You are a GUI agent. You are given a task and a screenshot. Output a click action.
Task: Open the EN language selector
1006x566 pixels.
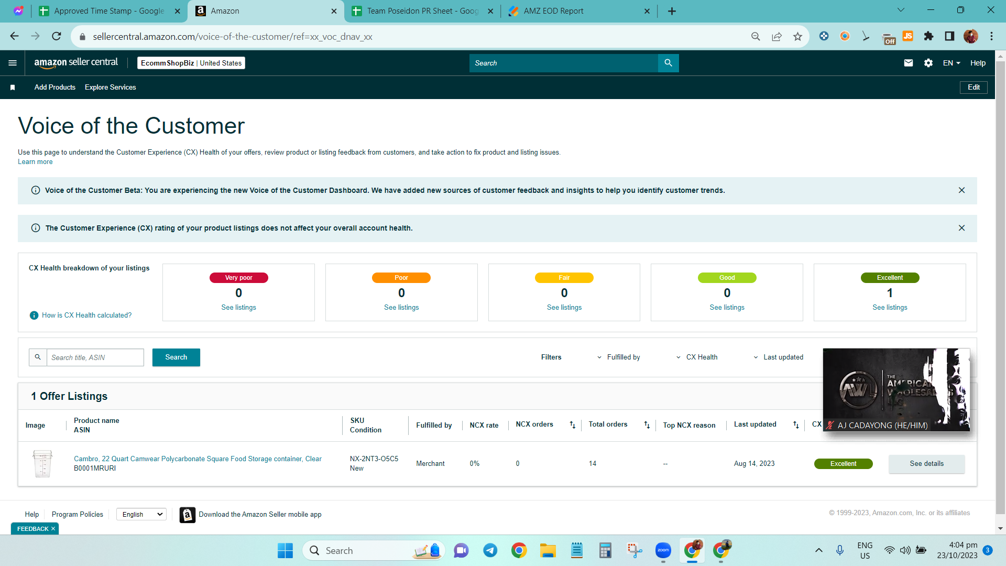point(952,63)
